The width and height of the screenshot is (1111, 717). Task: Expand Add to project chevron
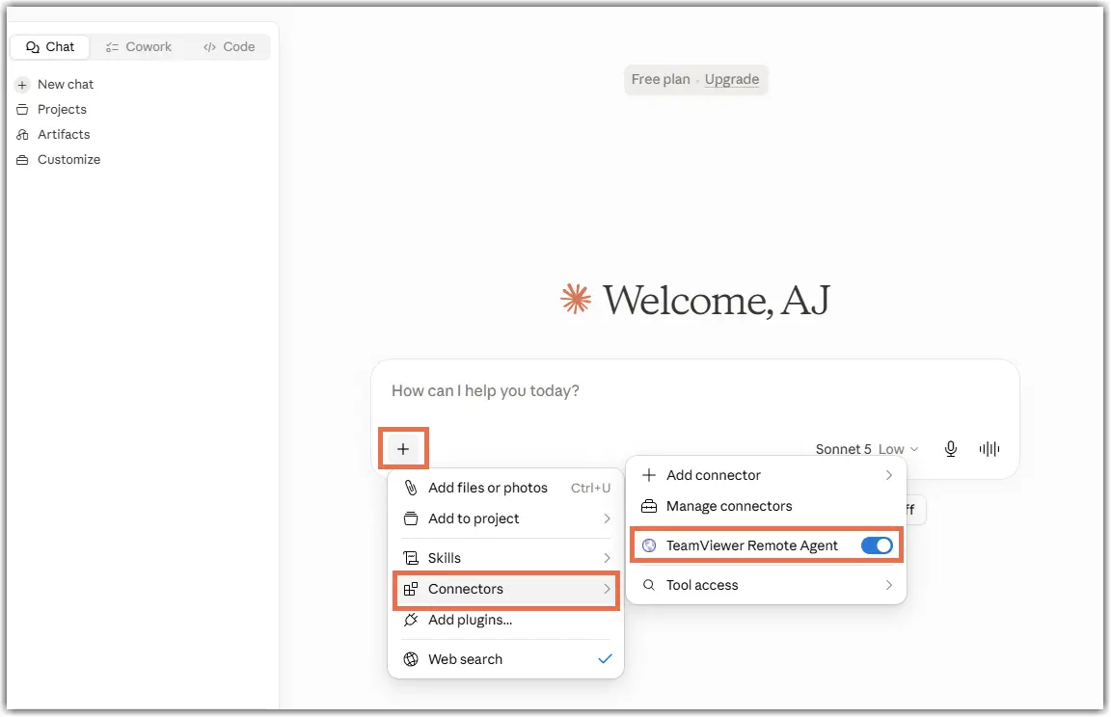608,518
